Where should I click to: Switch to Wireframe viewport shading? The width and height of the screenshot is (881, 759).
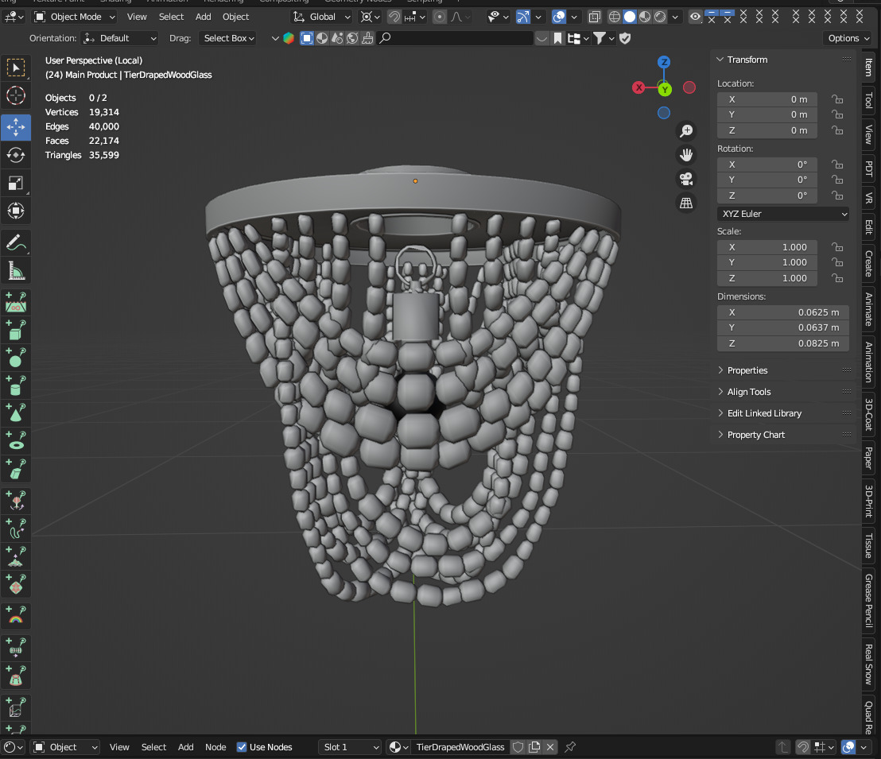[x=615, y=17]
